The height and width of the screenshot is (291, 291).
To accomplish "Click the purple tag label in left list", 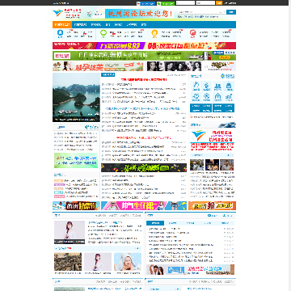I will [59, 185].
